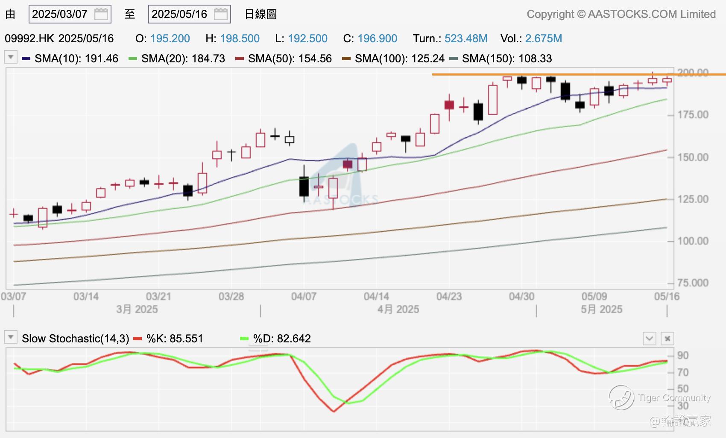Click the 5月 2025 month label
This screenshot has height=438, width=726.
tap(601, 309)
